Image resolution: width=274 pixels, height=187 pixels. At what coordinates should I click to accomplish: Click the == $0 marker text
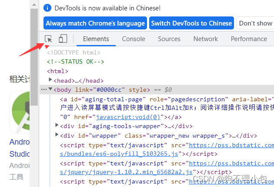(x=163, y=90)
